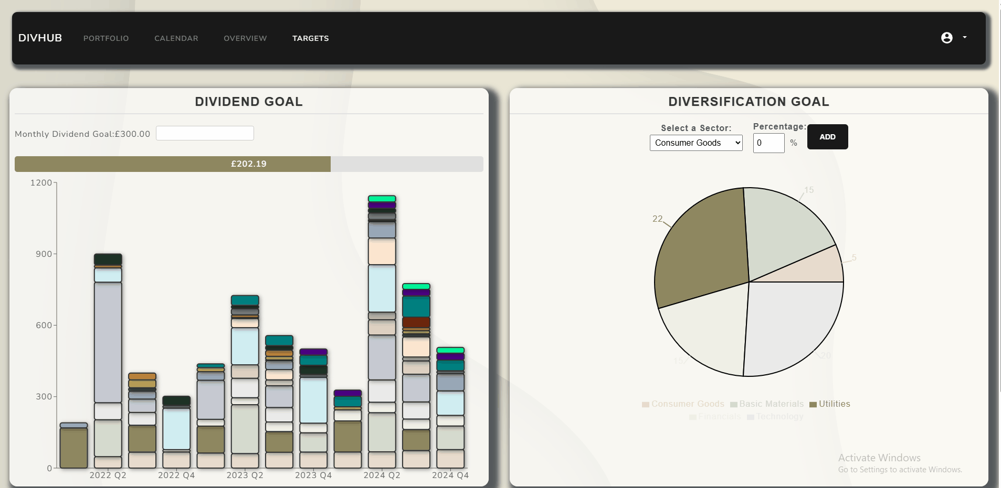Select the TARGETS tab
The width and height of the screenshot is (1001, 488).
pyautogui.click(x=310, y=38)
